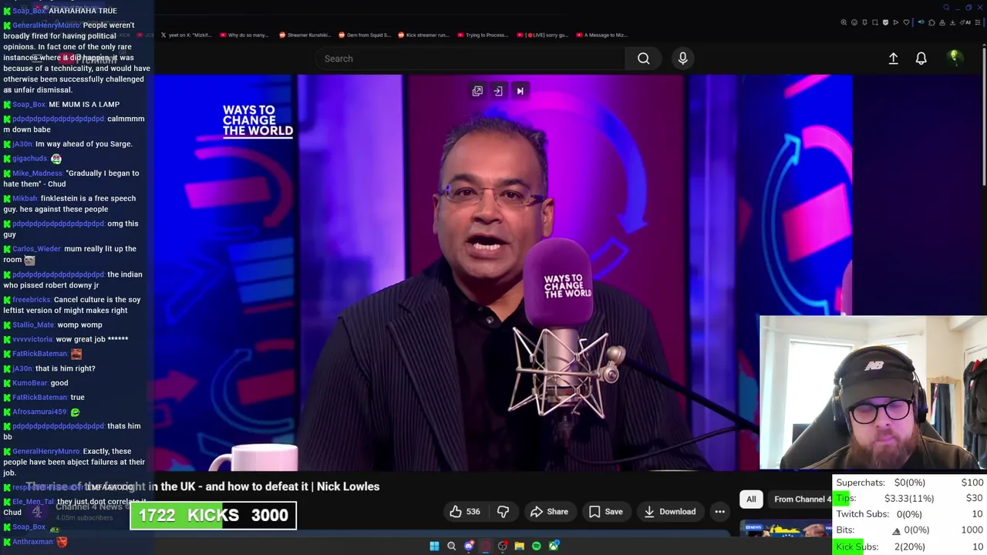Click the Save button
The height and width of the screenshot is (555, 987).
point(605,511)
